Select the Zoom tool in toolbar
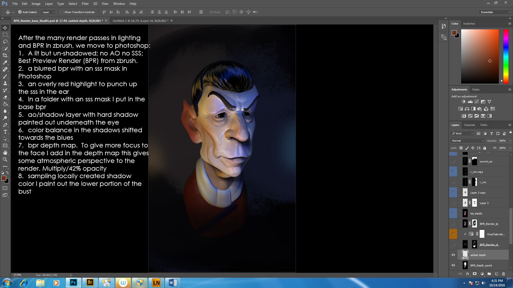513x288 pixels. coord(5,159)
